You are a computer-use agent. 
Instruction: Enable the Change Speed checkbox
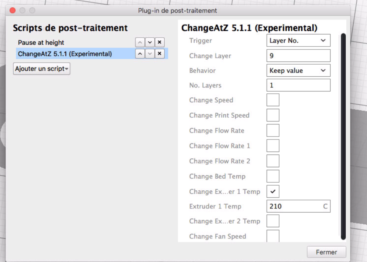click(273, 100)
